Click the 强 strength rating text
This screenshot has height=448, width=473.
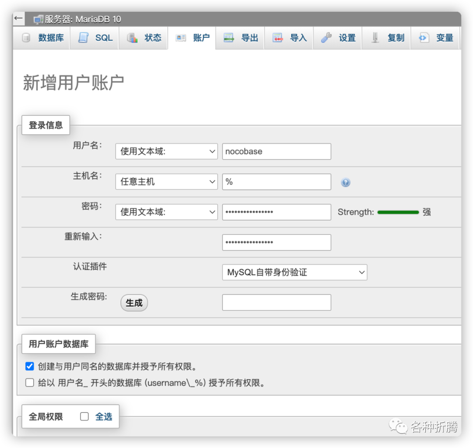coord(427,212)
